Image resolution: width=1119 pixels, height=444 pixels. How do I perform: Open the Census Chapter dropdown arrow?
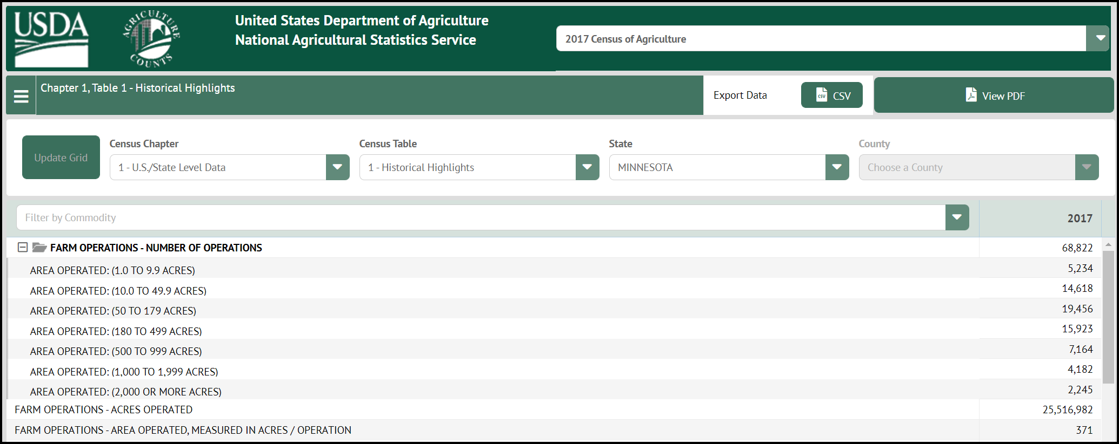pyautogui.click(x=337, y=167)
